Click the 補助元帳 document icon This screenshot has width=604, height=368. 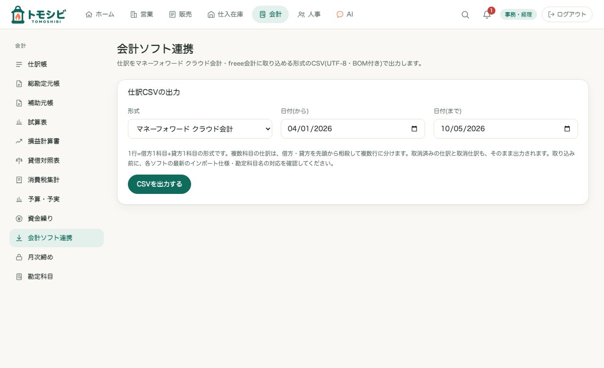click(x=19, y=103)
